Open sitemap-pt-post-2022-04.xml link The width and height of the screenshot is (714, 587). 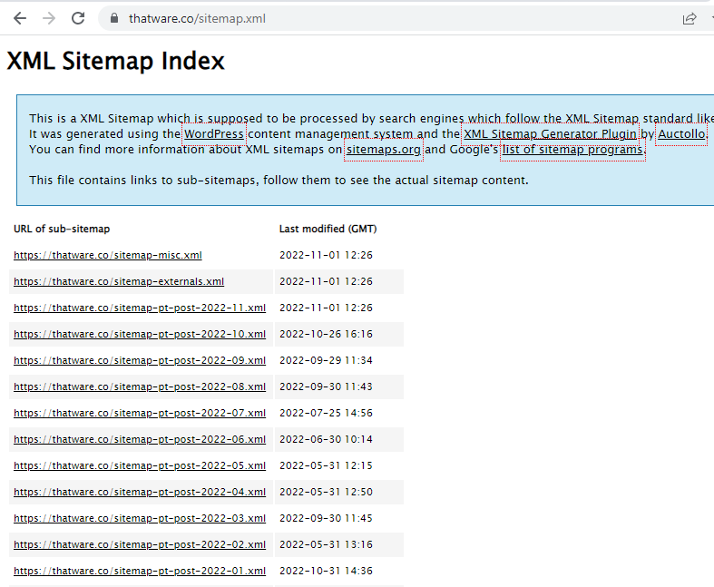pos(140,492)
